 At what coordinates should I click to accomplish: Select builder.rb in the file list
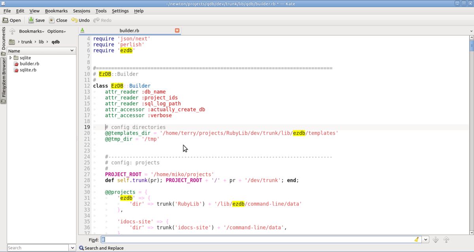click(x=30, y=64)
